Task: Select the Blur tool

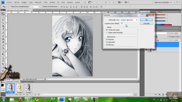Action: click(3, 51)
